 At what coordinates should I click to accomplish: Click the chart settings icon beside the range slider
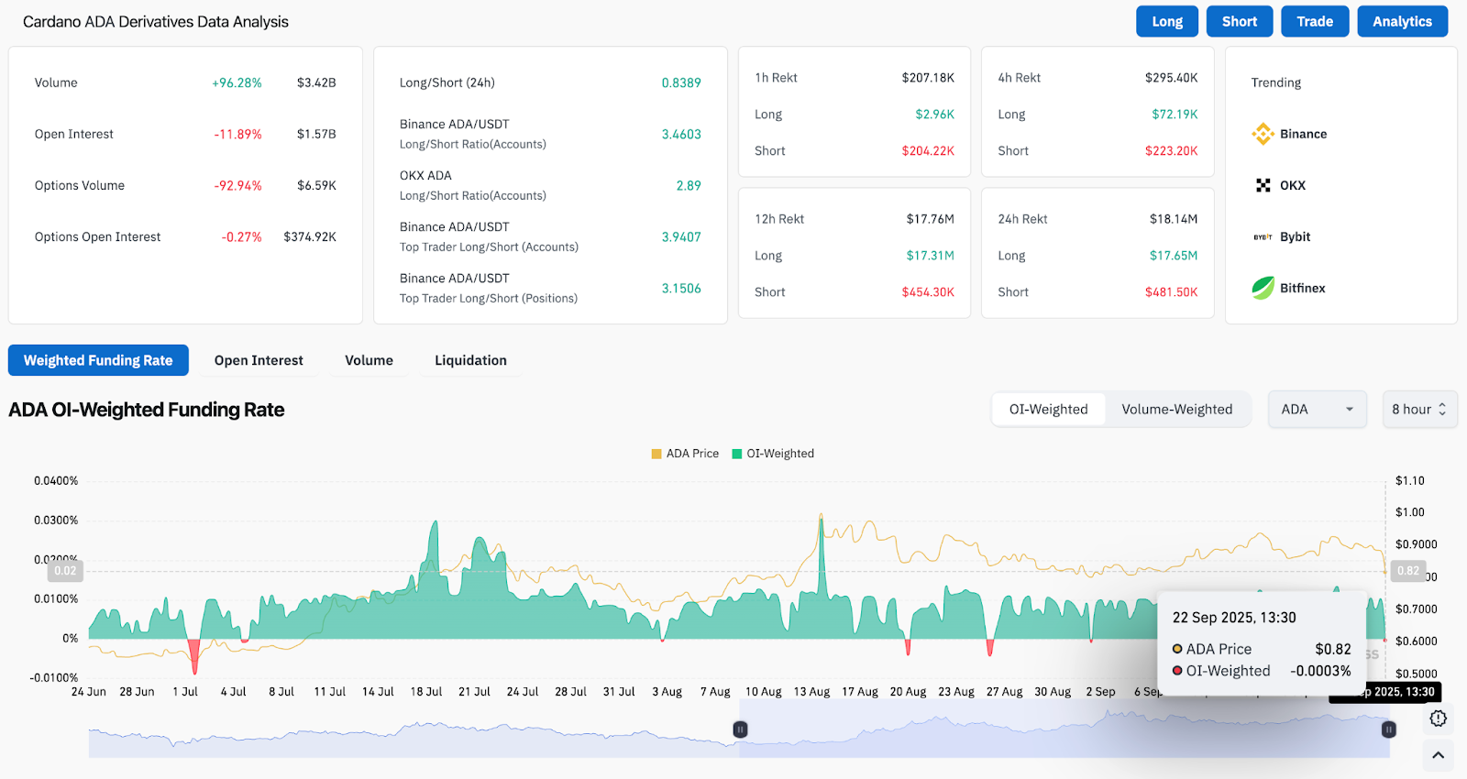point(1438,719)
